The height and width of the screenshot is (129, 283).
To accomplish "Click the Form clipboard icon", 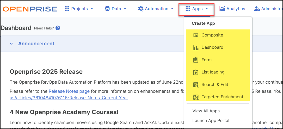I will pos(196,60).
